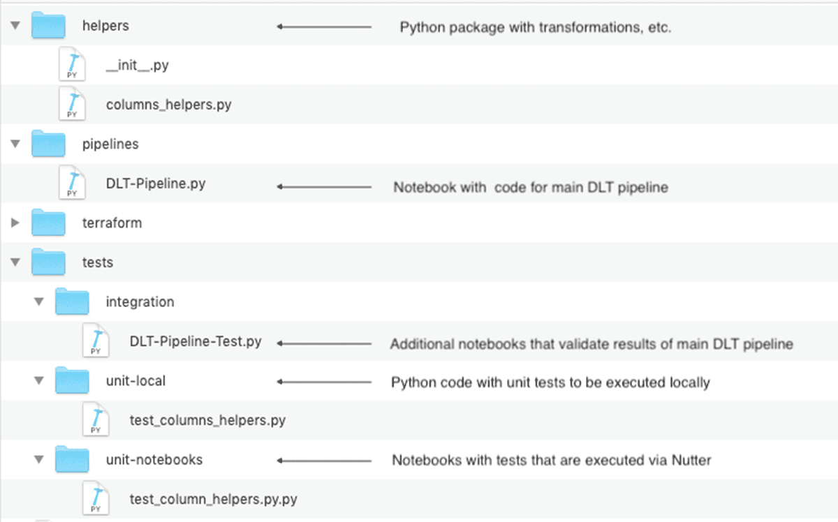838x522 pixels.
Task: Select the columns_helpers.py file name
Action: (x=168, y=105)
